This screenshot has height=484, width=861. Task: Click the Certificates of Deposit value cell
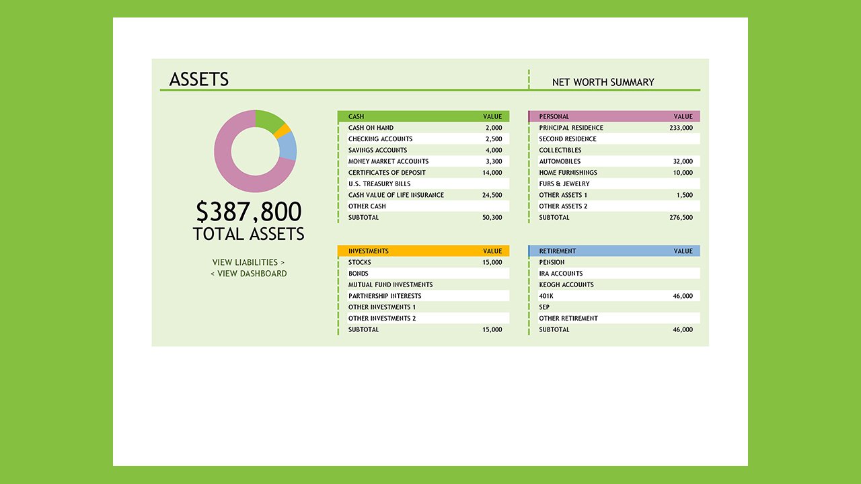494,172
